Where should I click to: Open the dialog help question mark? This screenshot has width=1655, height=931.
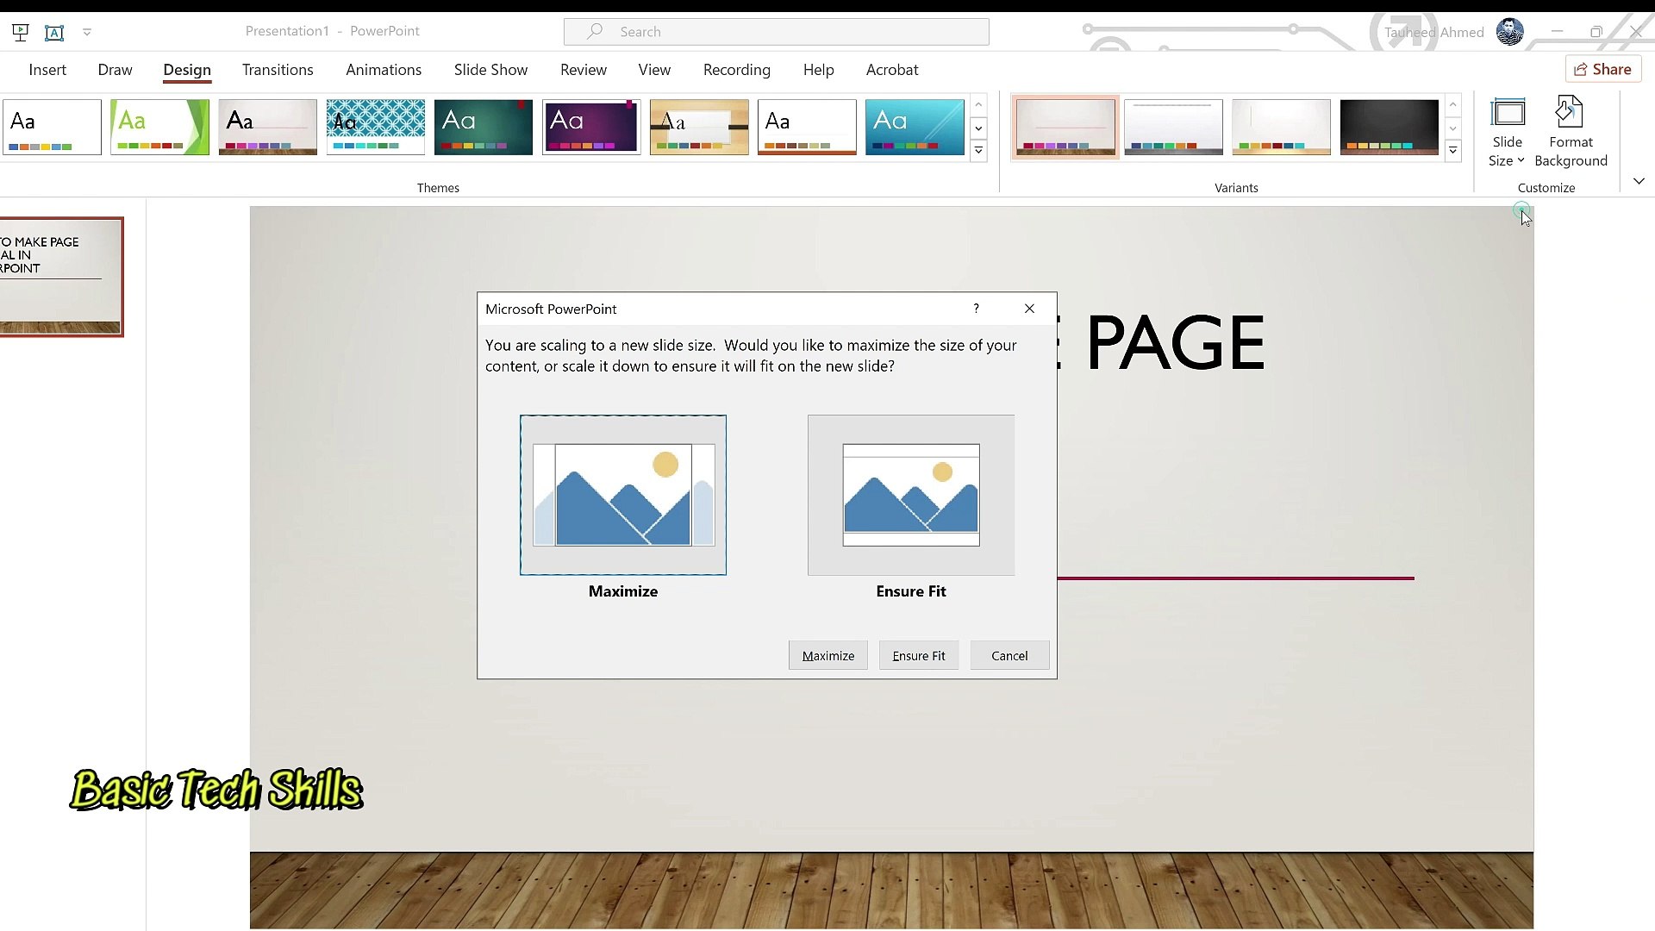976,309
